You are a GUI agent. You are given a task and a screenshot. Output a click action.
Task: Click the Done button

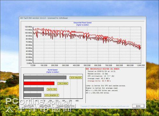pos(138,106)
